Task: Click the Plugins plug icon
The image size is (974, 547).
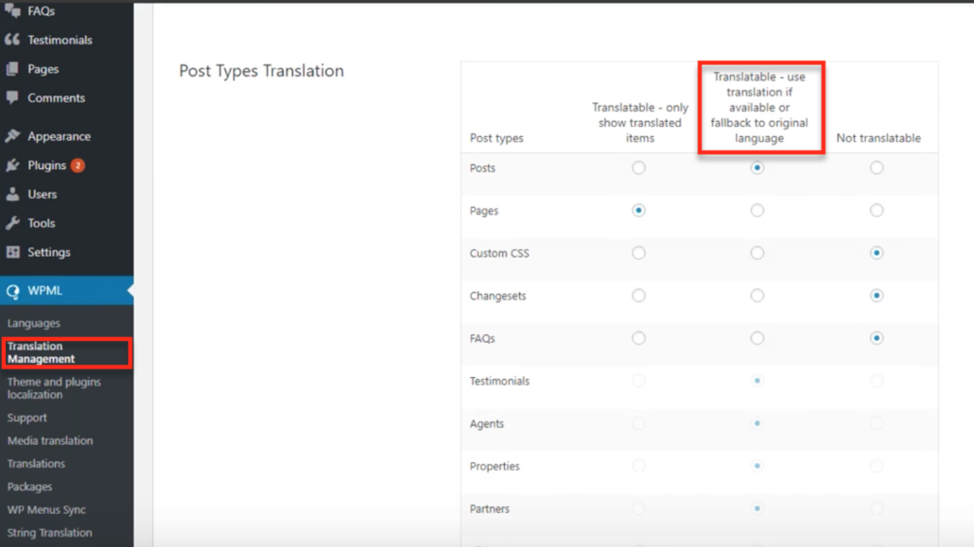Action: pos(12,165)
